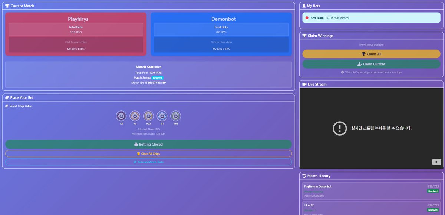The height and width of the screenshot is (215, 445).
Task: Click Playhirys Total Bets 10.0 IRYS box
Action: 76,30
